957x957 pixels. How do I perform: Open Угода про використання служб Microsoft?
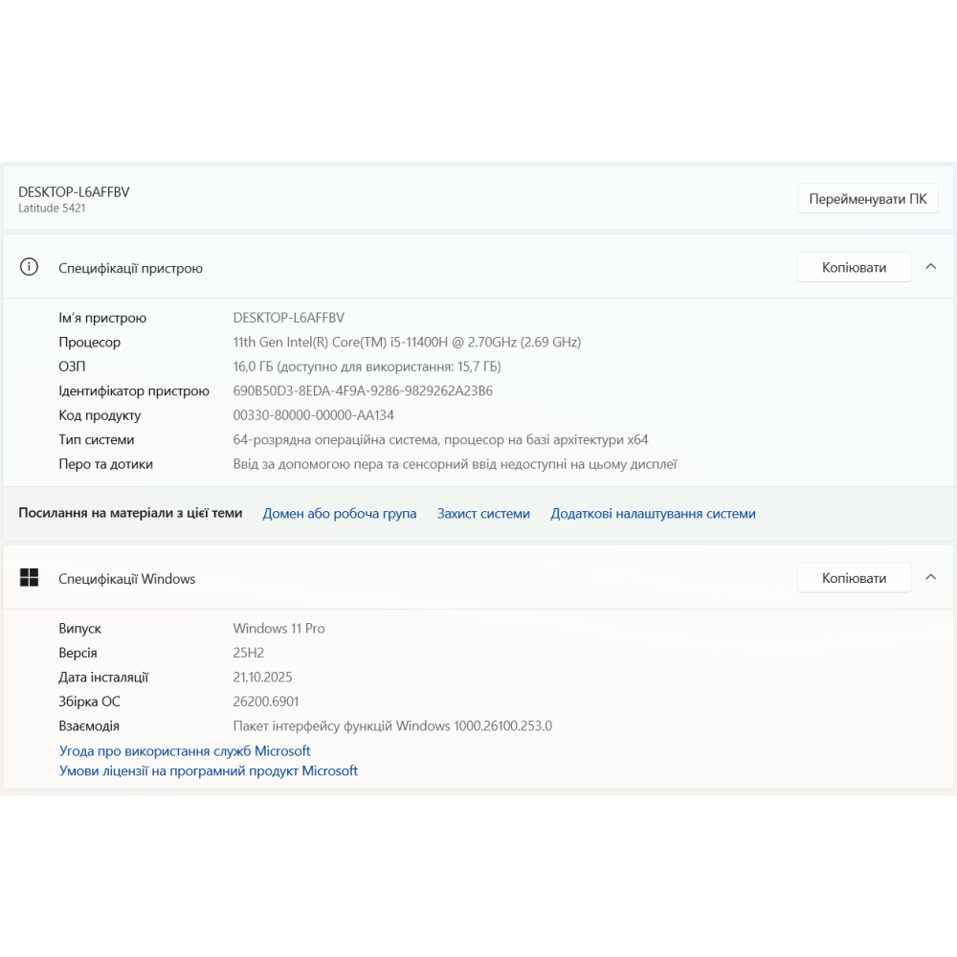click(x=185, y=751)
